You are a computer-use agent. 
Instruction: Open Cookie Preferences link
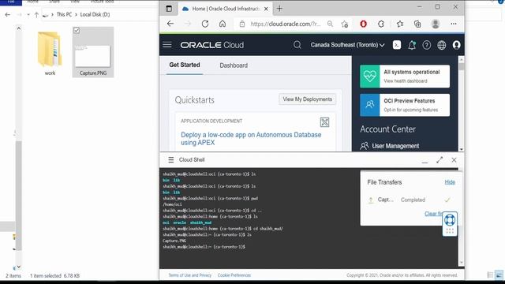234,275
